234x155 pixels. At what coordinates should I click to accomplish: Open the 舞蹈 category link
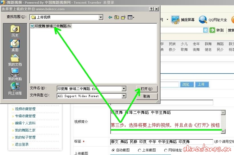tap(220, 44)
